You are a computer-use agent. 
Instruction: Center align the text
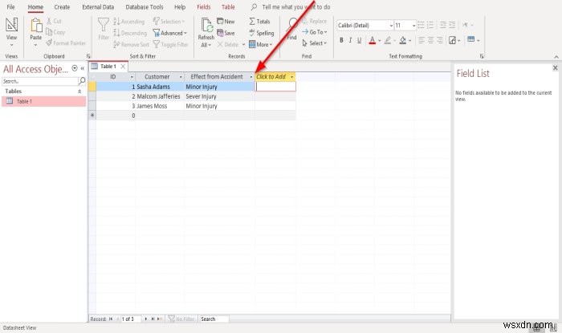point(430,40)
